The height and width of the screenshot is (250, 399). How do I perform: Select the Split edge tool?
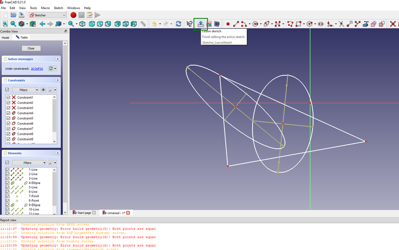click(357, 24)
